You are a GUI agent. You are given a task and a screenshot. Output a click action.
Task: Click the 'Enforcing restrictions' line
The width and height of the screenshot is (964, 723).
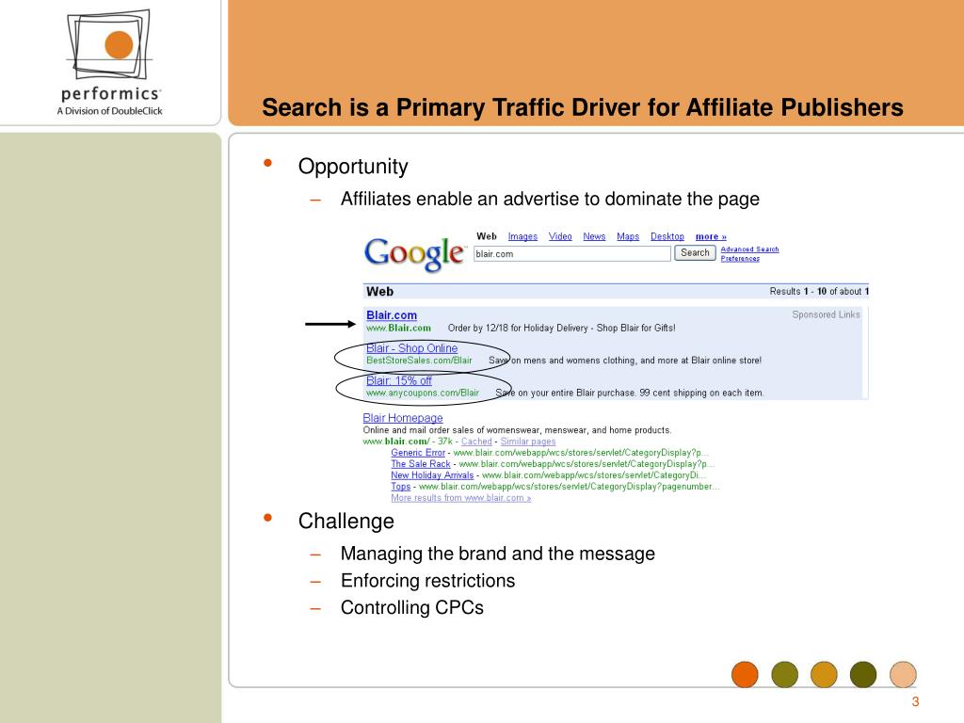(x=428, y=580)
